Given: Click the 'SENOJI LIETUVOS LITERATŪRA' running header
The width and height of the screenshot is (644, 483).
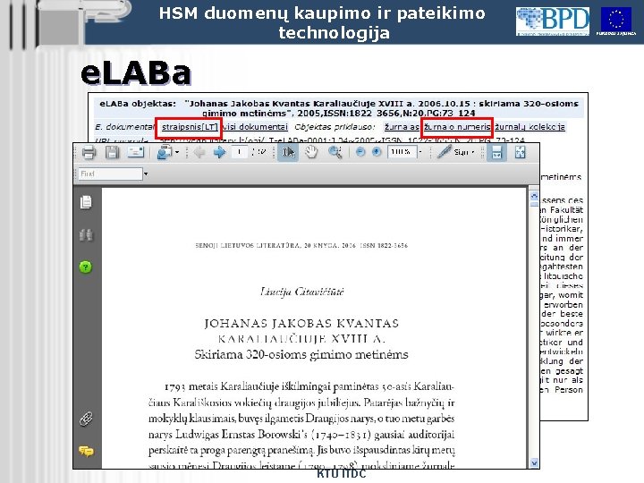Looking at the screenshot, I should click(248, 246).
